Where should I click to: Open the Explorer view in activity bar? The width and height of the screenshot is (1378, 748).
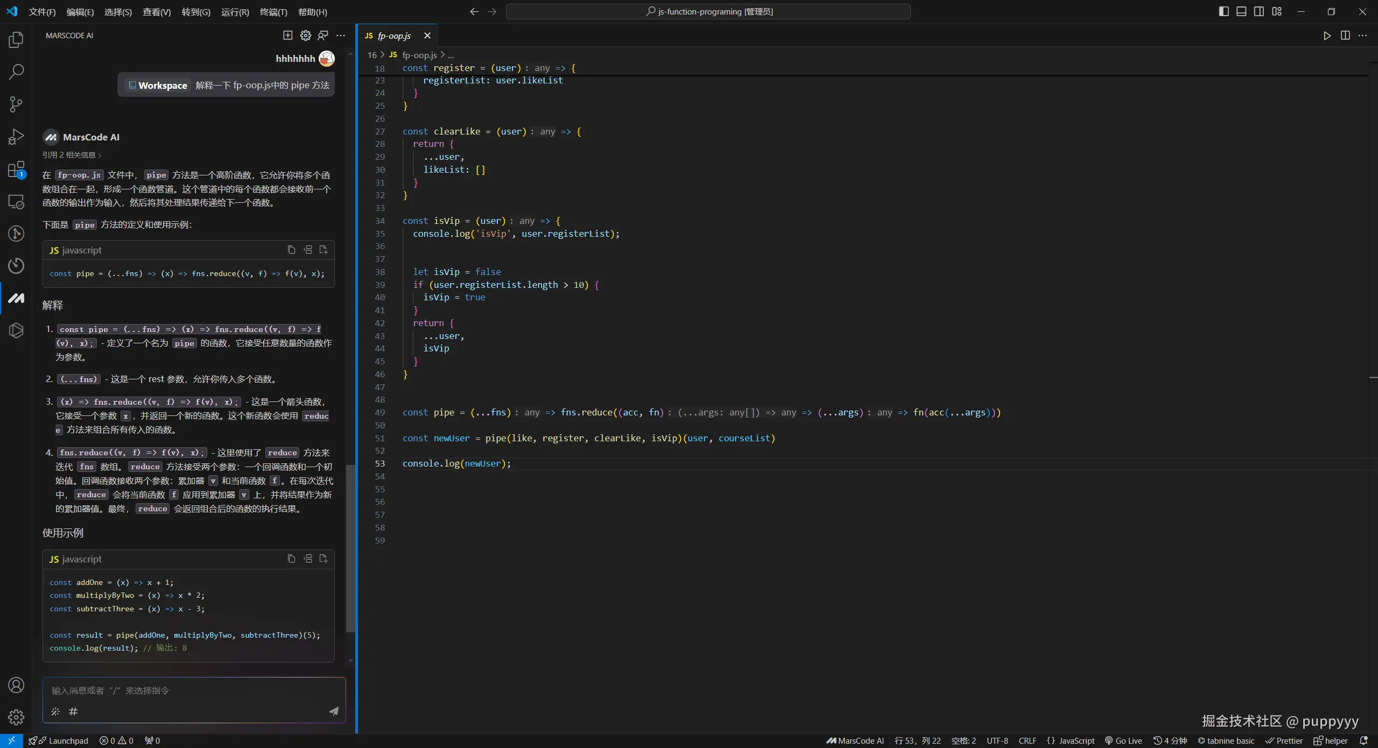click(x=16, y=40)
